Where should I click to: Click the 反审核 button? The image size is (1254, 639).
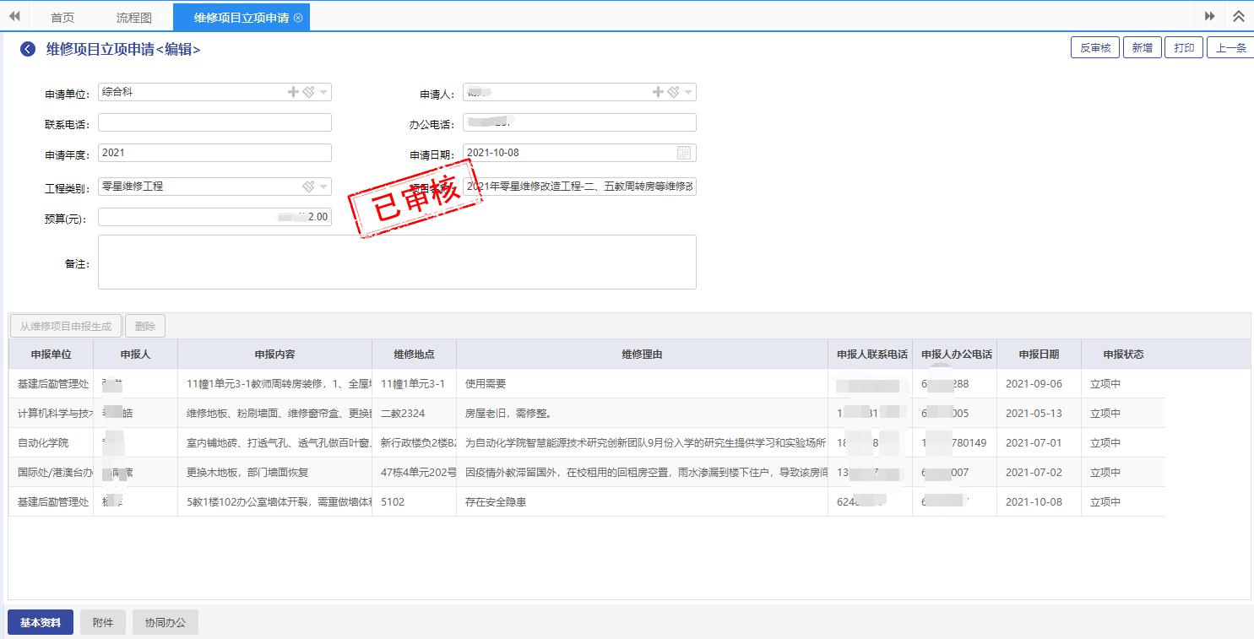[x=1095, y=48]
